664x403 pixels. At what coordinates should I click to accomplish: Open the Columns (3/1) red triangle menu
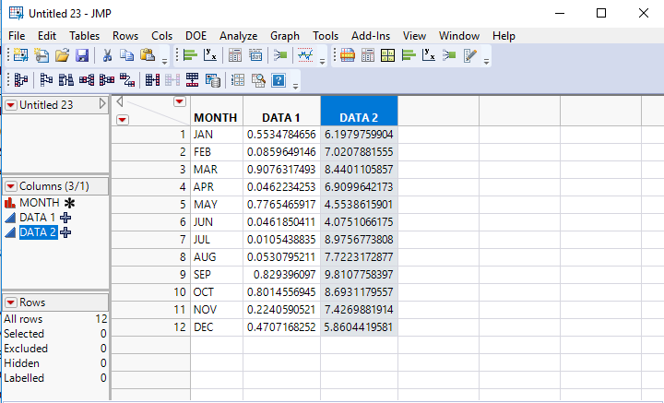tap(10, 186)
